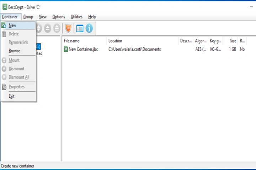256x170 pixels.
Task: Choose Delete in the Container menu
Action: (18, 34)
